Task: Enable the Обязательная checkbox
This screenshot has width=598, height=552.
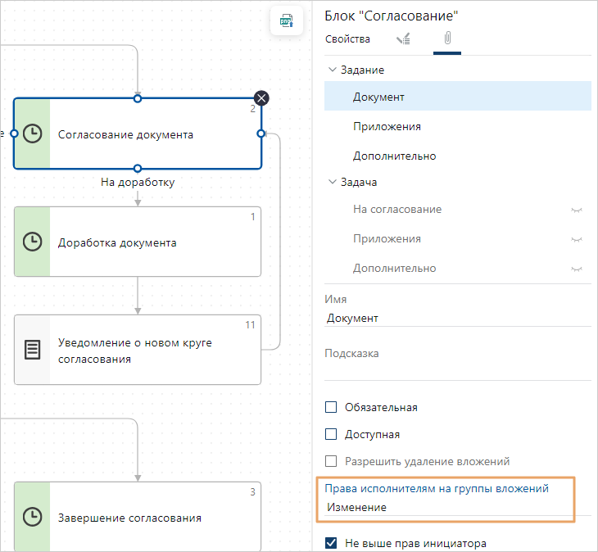Action: pos(331,407)
